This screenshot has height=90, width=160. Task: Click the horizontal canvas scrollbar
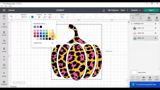[13, 87]
